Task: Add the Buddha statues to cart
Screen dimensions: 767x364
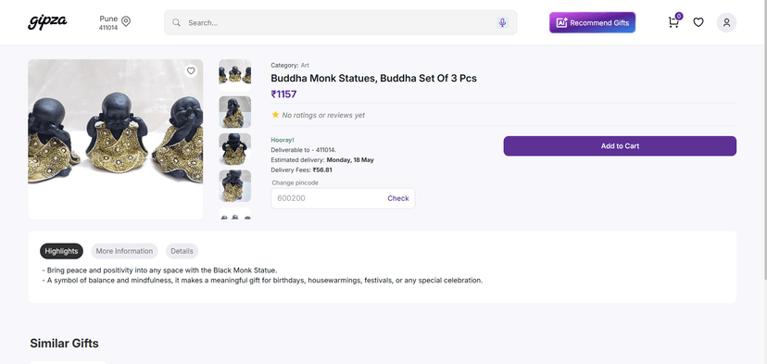Action: (620, 145)
